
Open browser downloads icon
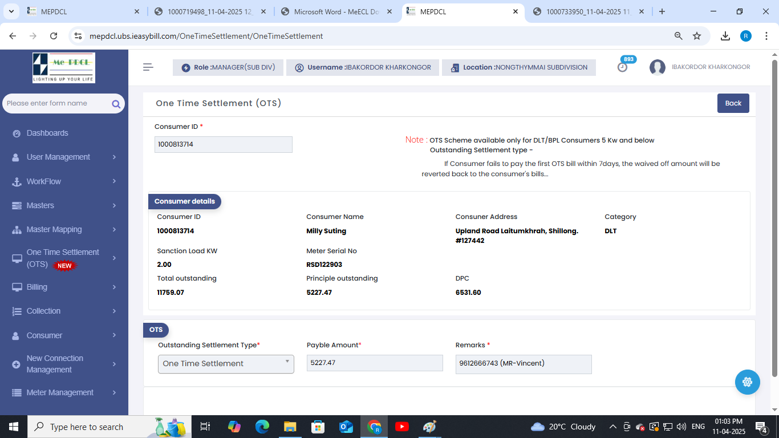(x=725, y=36)
